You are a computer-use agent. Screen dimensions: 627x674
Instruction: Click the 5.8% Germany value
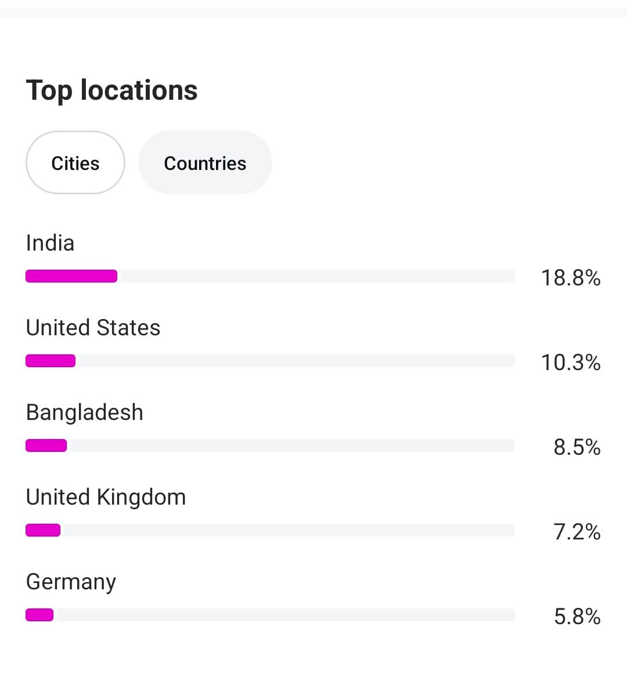(576, 617)
